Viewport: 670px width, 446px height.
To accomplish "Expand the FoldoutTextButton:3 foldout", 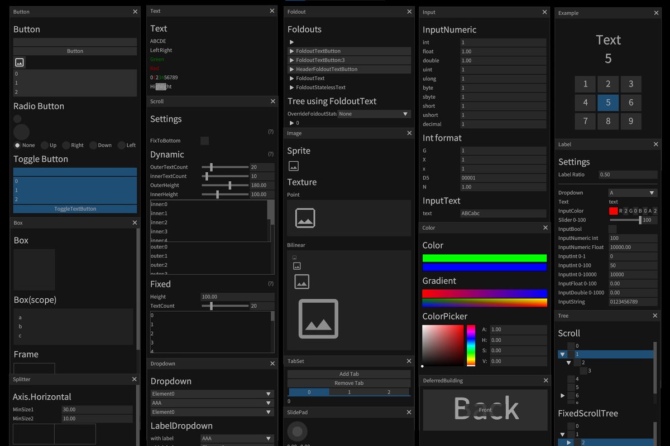I will coord(349,60).
